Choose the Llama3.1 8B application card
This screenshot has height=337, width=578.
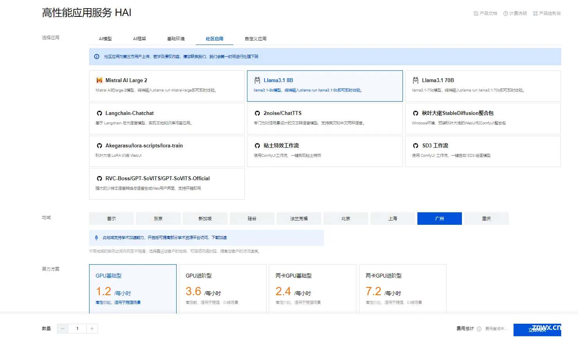tap(325, 86)
